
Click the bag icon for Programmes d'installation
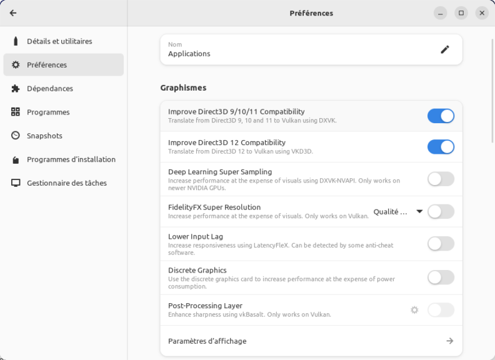point(16,160)
